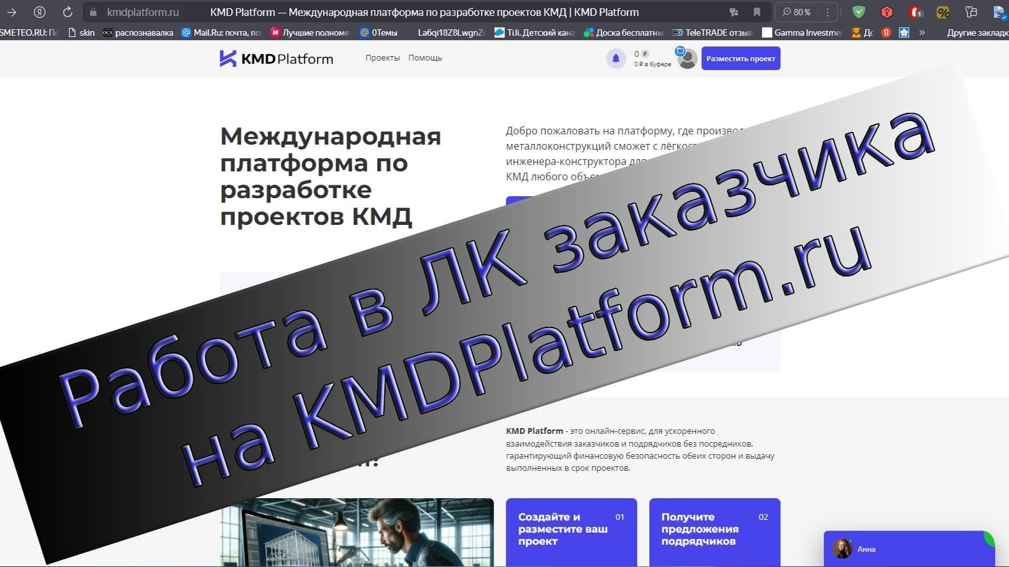Open the Анна chat widget
This screenshot has width=1009, height=567.
pos(909,549)
